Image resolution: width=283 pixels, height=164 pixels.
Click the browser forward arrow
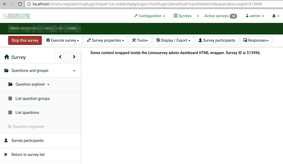pos(12,4)
